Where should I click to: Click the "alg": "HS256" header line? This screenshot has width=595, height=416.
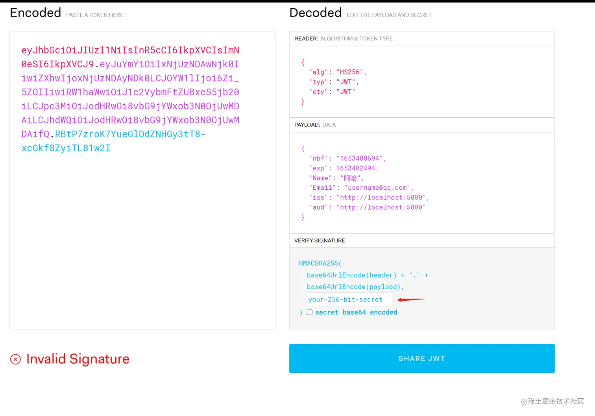pos(338,72)
